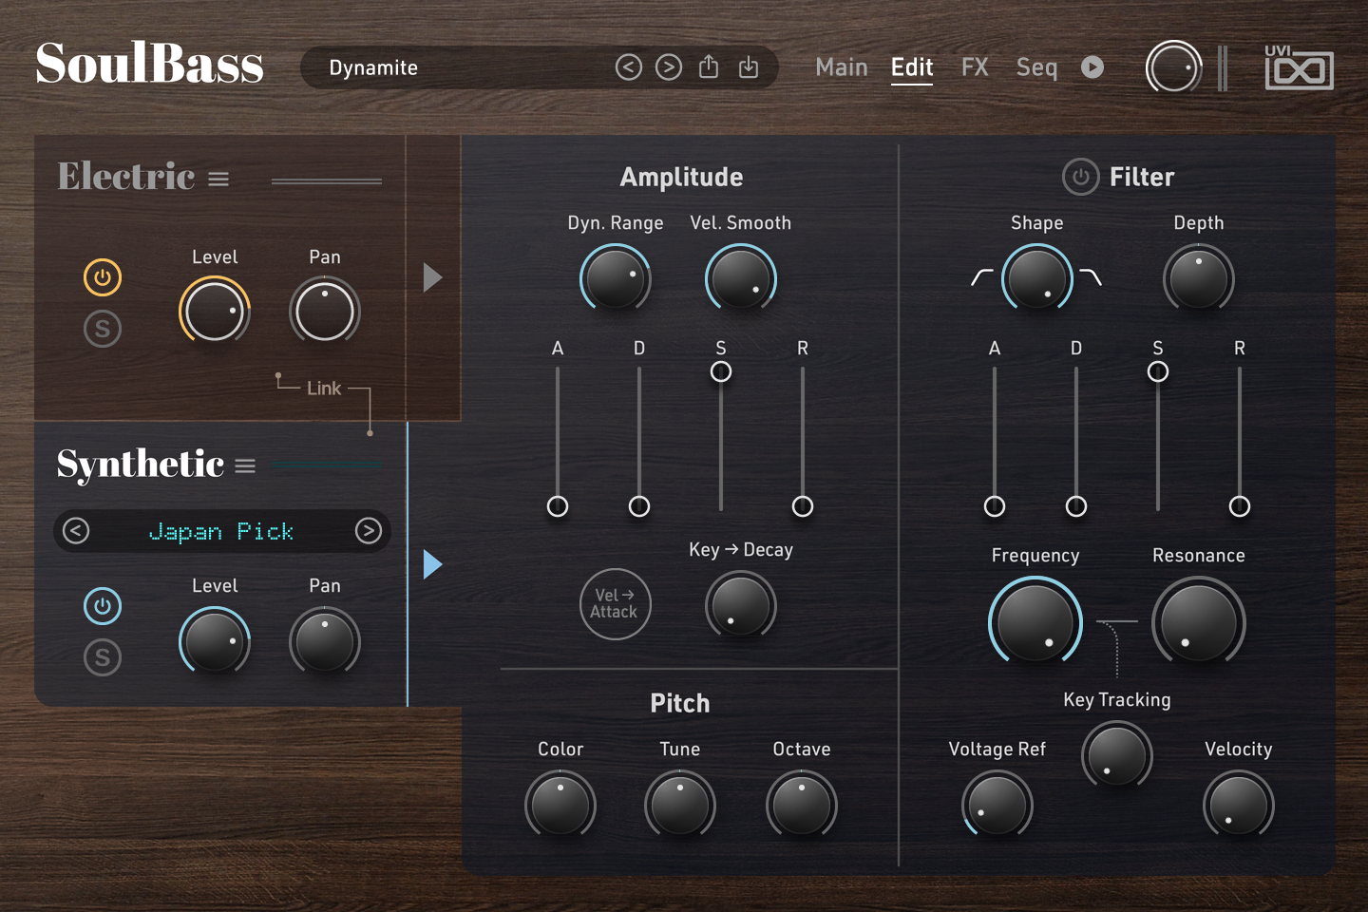
Task: Enable the Filter power switch
Action: tap(1080, 177)
